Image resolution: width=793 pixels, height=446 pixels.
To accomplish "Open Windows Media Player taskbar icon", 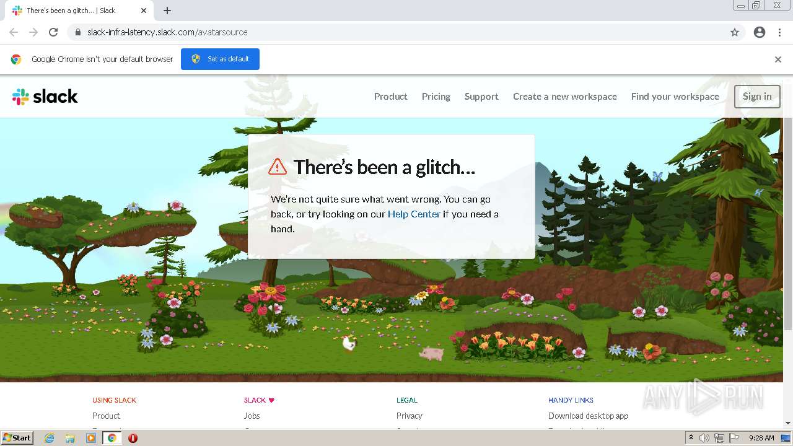I will coord(91,438).
